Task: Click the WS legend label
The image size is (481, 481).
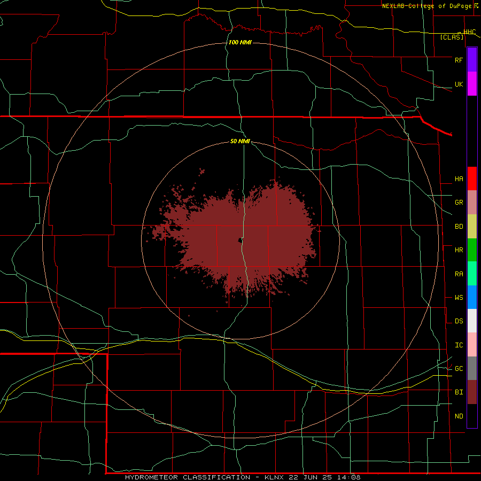Action: point(459,298)
